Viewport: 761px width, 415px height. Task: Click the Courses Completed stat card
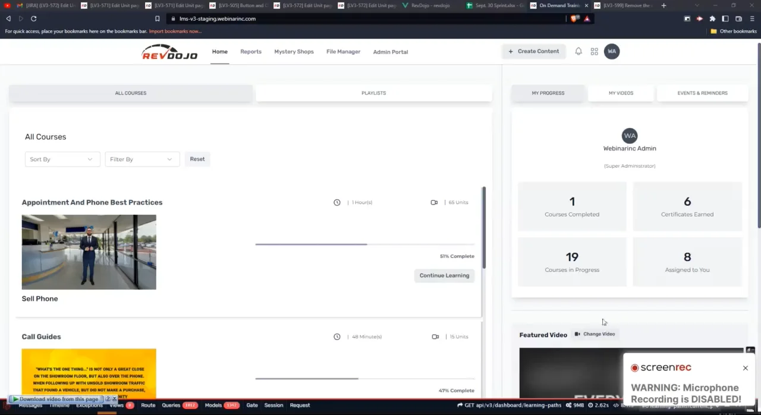pyautogui.click(x=572, y=206)
